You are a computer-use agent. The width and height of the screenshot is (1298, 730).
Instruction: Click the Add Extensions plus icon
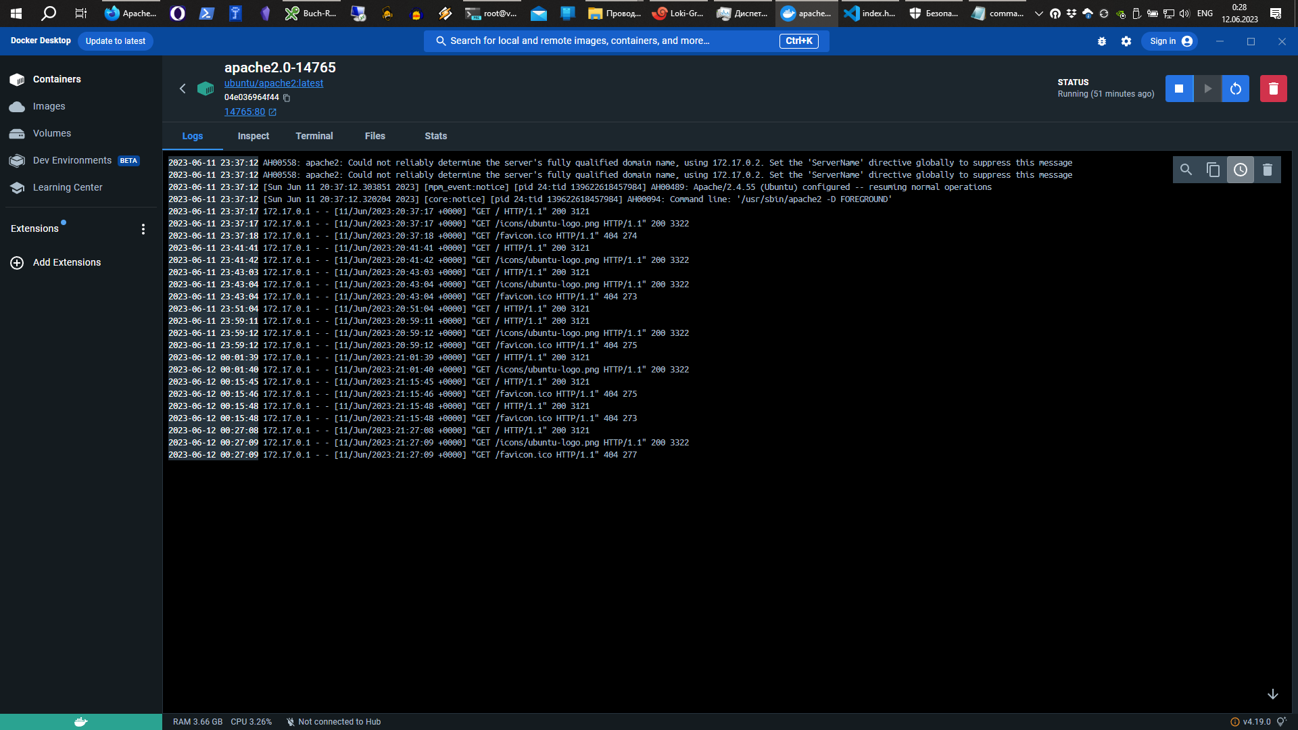coord(17,263)
